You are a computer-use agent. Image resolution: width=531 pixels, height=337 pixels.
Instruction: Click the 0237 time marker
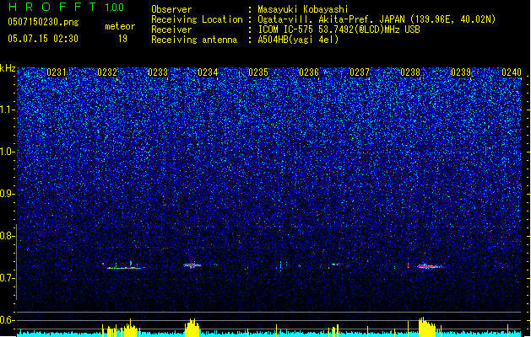360,72
